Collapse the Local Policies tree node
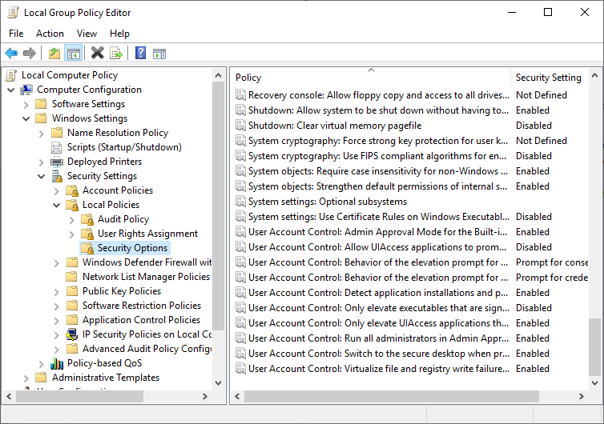 pos(56,205)
